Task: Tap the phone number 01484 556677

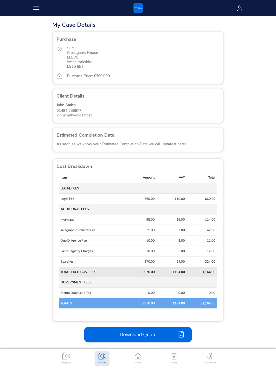Action: (69, 111)
